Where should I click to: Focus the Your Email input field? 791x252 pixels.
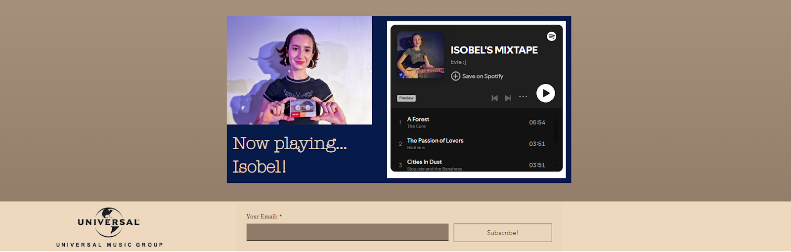point(348,232)
